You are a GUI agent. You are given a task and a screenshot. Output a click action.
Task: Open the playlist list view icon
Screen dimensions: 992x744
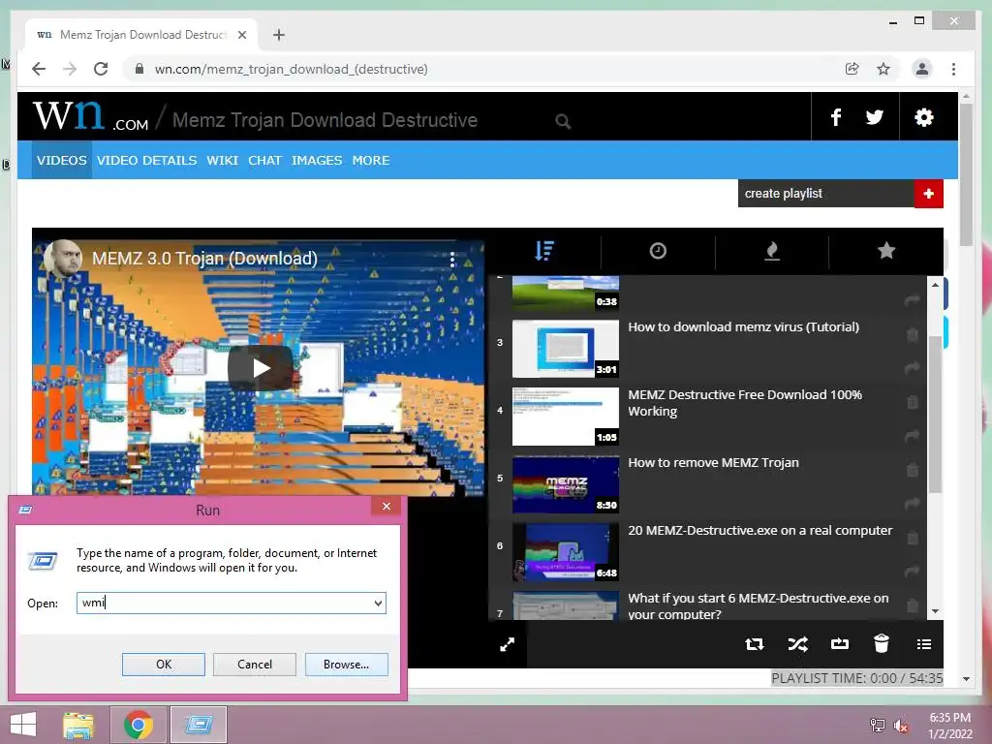923,644
